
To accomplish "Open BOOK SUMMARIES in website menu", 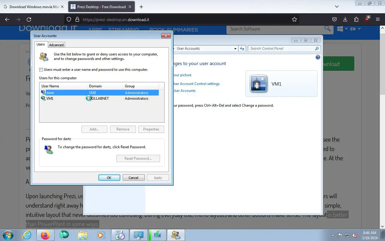I will tap(174, 30).
